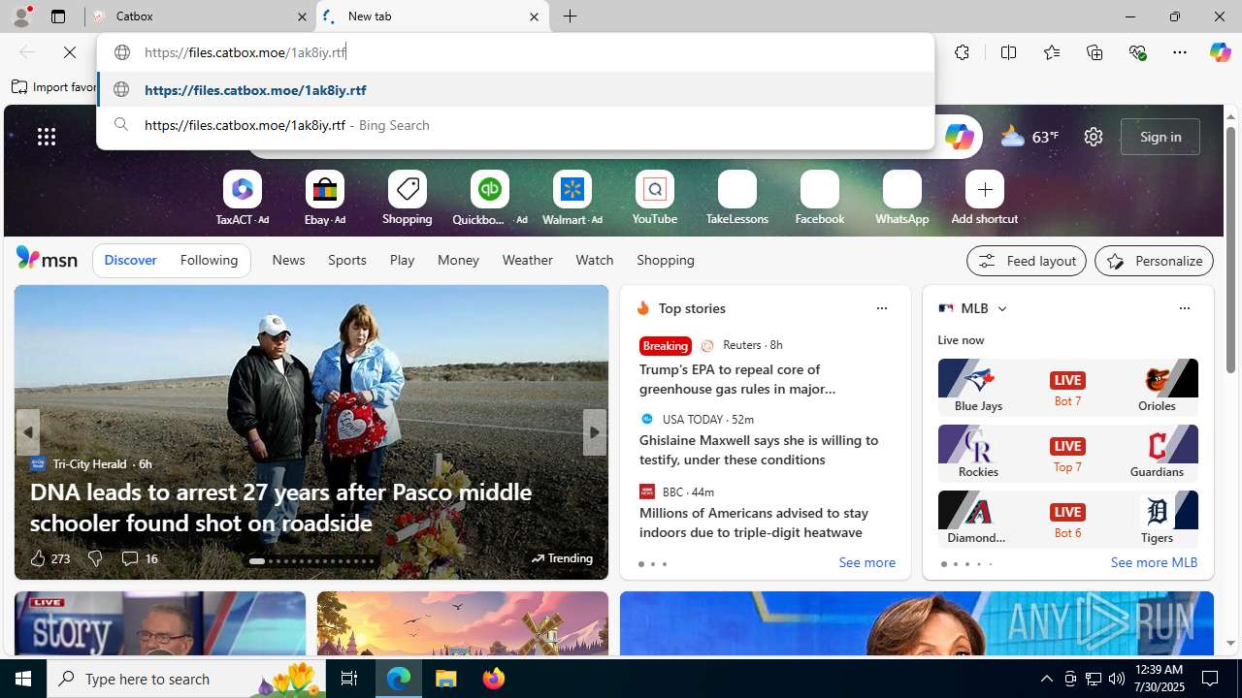The image size is (1242, 698).
Task: Open more options on Top stories card
Action: point(881,308)
